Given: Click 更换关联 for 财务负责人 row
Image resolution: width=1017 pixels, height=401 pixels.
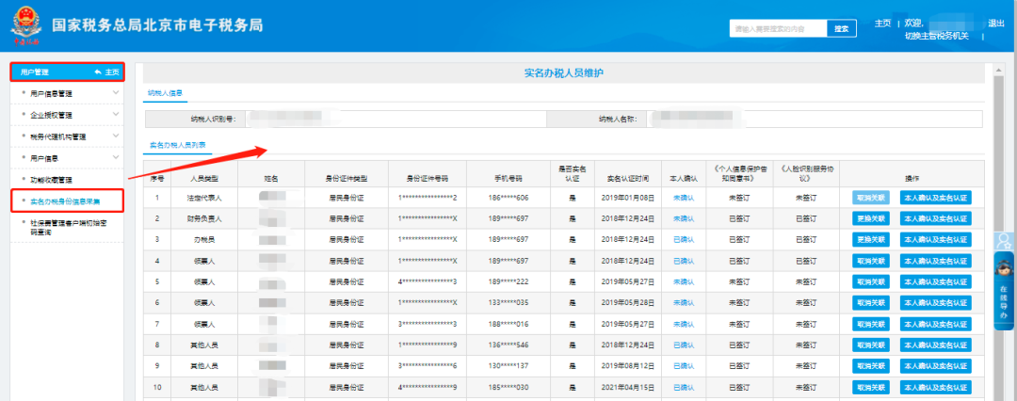Looking at the screenshot, I should click(x=871, y=218).
